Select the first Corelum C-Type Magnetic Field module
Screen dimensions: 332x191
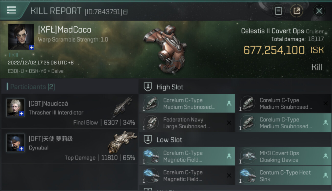coord(187,156)
